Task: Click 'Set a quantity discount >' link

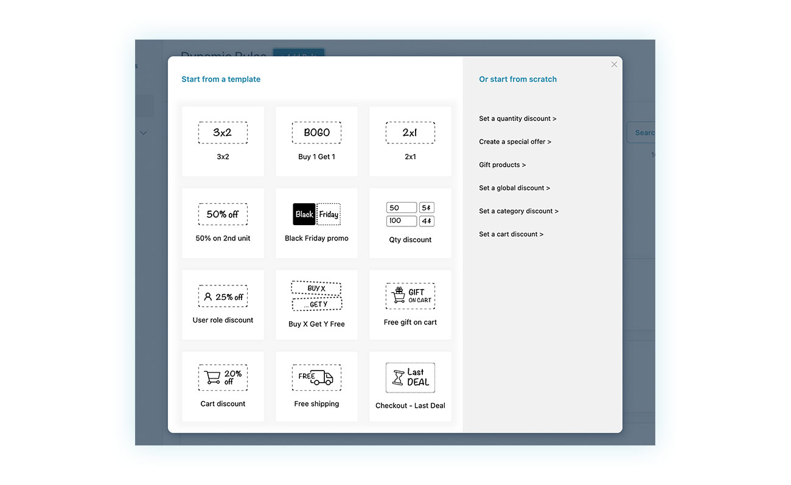Action: pyautogui.click(x=518, y=119)
